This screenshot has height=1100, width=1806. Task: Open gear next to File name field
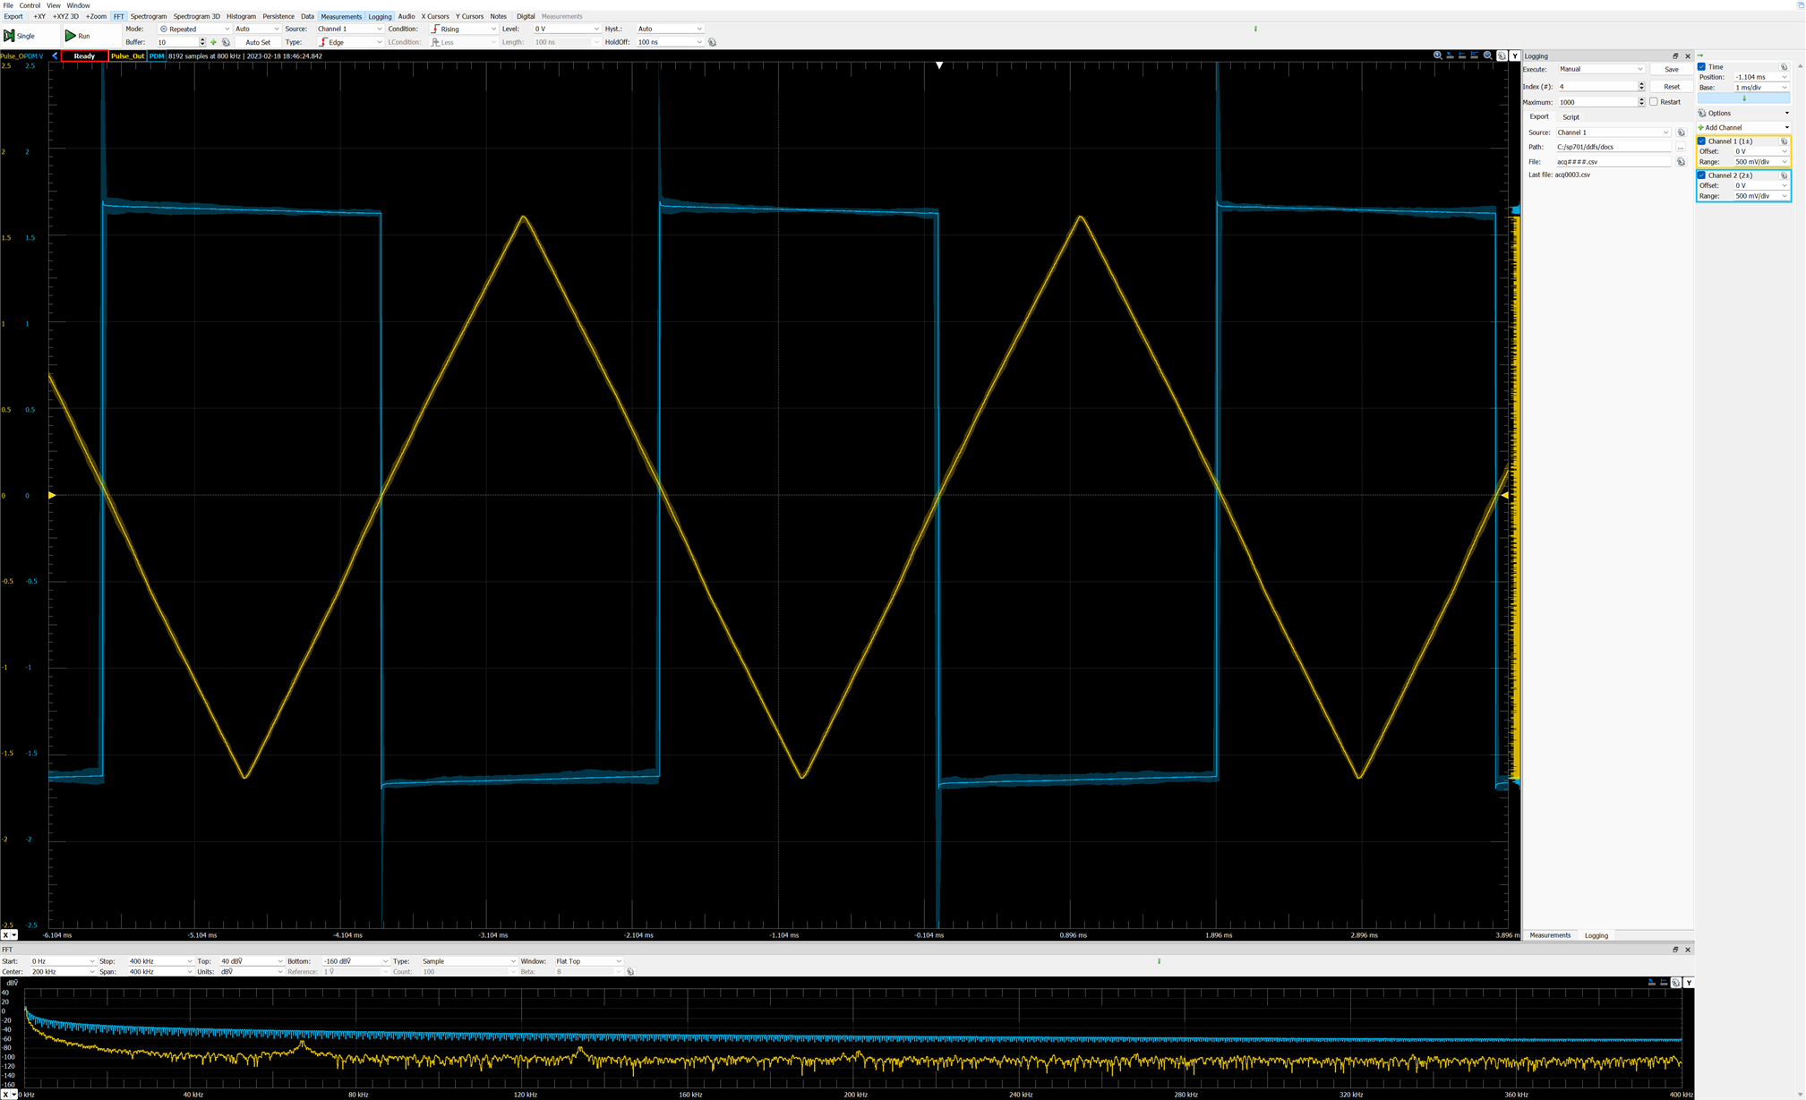(1681, 162)
